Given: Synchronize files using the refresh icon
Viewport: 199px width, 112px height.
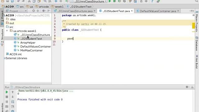Looking at the screenshot, I should 12,1.
